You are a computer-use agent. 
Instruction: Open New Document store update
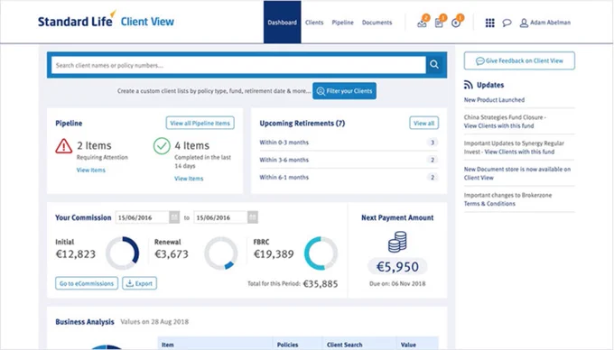click(516, 173)
